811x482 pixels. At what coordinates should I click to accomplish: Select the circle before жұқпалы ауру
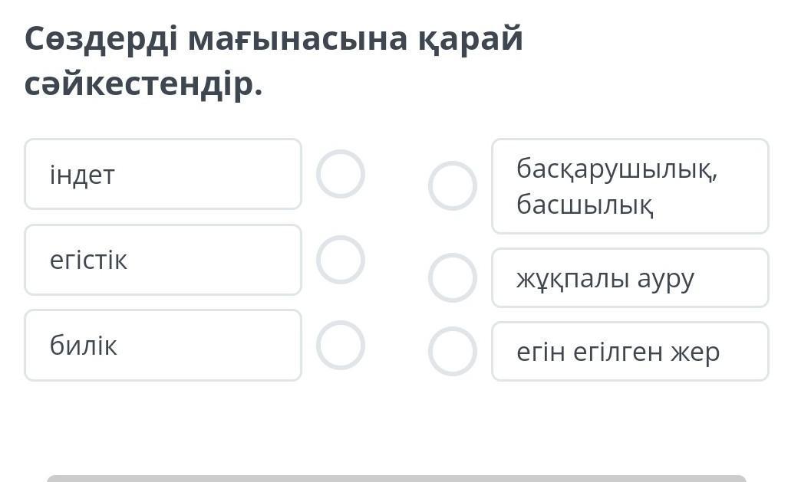(x=453, y=277)
